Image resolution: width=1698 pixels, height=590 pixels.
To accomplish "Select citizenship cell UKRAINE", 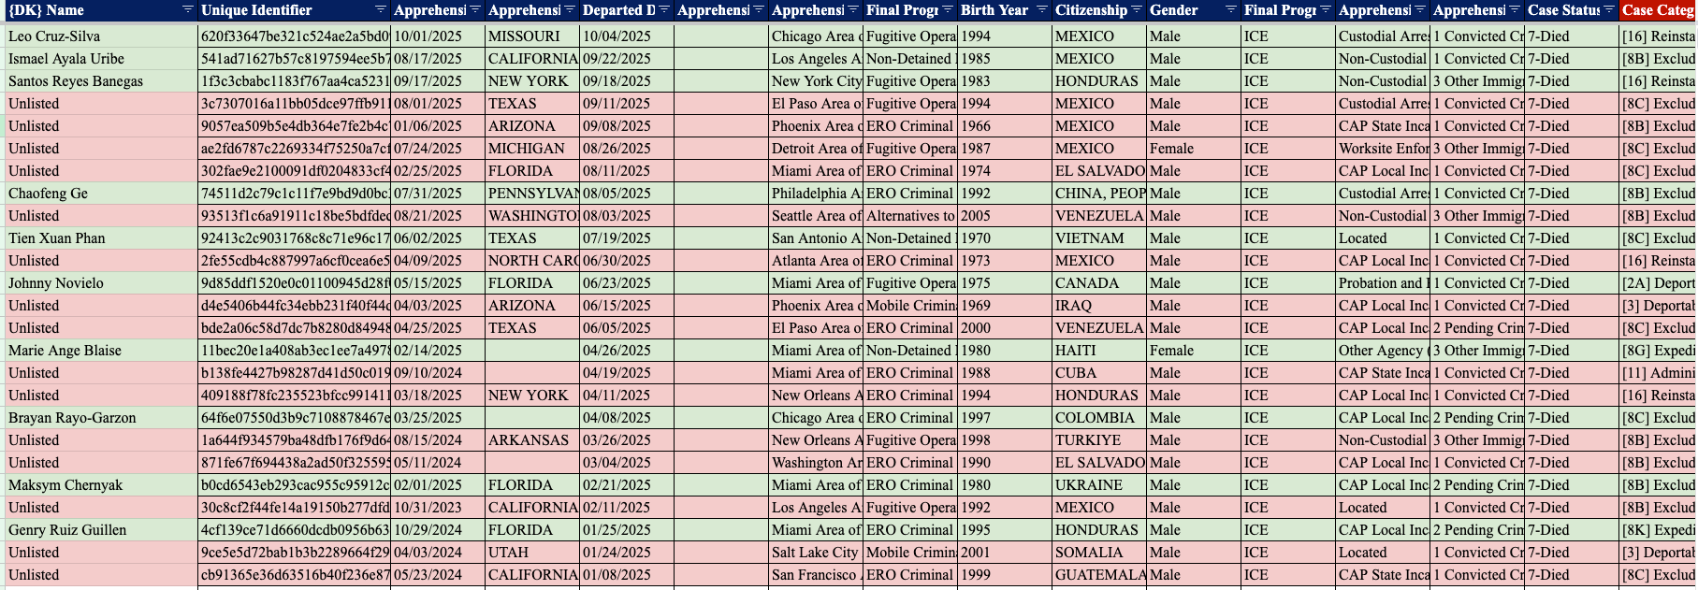I will (x=1099, y=485).
